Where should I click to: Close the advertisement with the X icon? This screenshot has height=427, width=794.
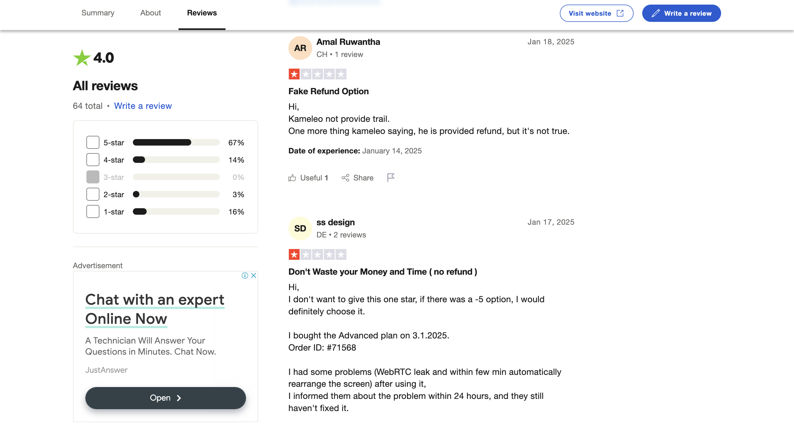point(254,275)
